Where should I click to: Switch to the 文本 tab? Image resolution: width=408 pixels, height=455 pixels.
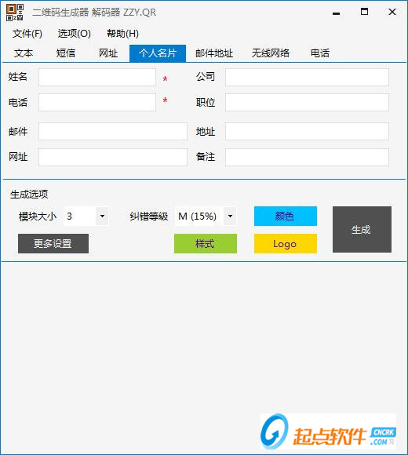[x=24, y=53]
